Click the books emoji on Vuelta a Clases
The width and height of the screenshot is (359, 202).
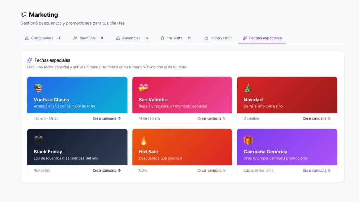(x=38, y=88)
